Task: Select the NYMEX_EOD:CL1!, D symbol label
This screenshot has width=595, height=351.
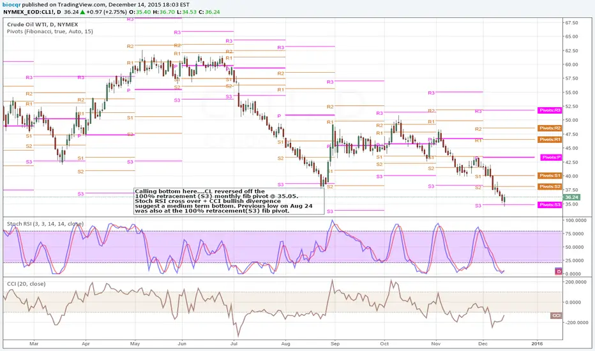Action: tap(33, 12)
